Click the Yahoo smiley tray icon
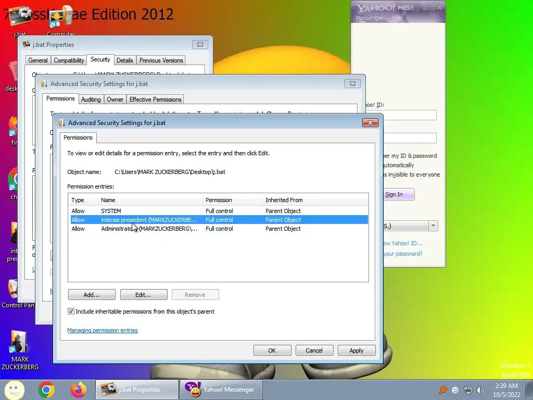533x400 pixels. pos(455,390)
